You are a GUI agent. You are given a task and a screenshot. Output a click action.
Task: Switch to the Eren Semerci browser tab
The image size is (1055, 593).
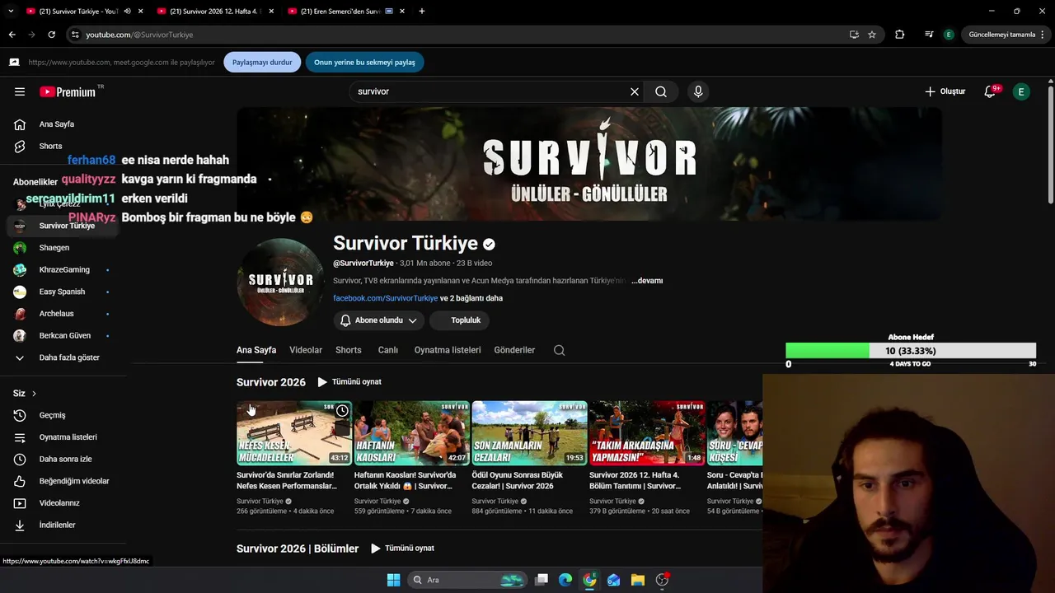tap(345, 11)
